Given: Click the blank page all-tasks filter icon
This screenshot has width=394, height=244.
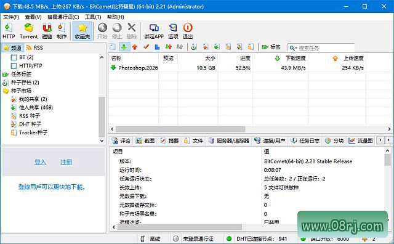Looking at the screenshot, I should 113,47.
